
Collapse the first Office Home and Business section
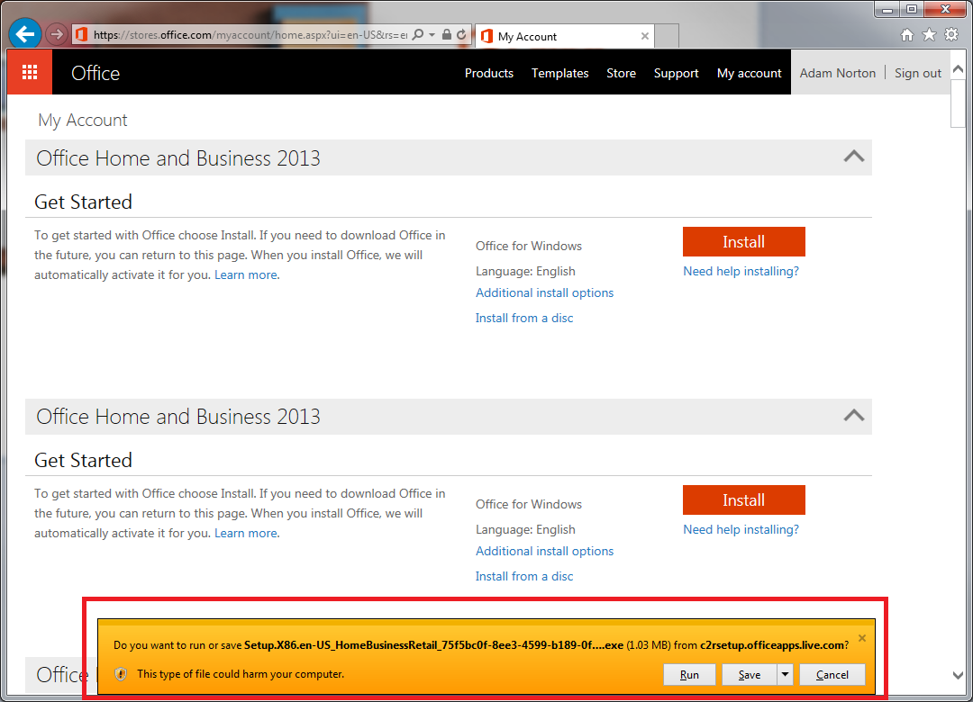click(x=854, y=157)
